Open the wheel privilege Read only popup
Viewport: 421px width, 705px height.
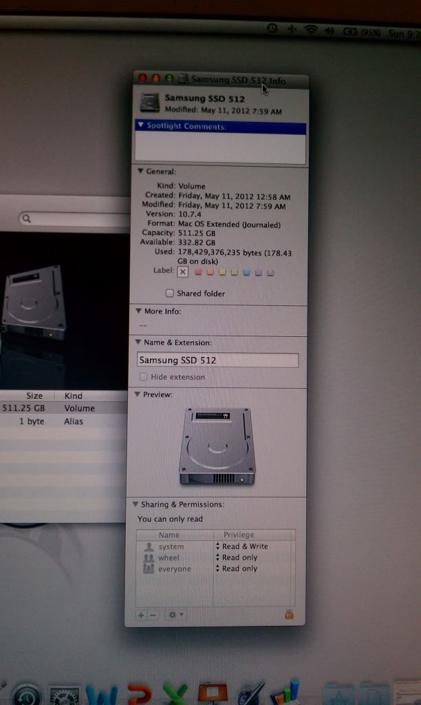pos(237,558)
